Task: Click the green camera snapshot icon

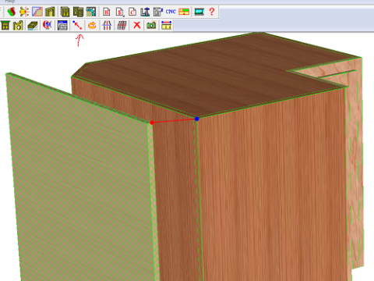Action: 151,25
